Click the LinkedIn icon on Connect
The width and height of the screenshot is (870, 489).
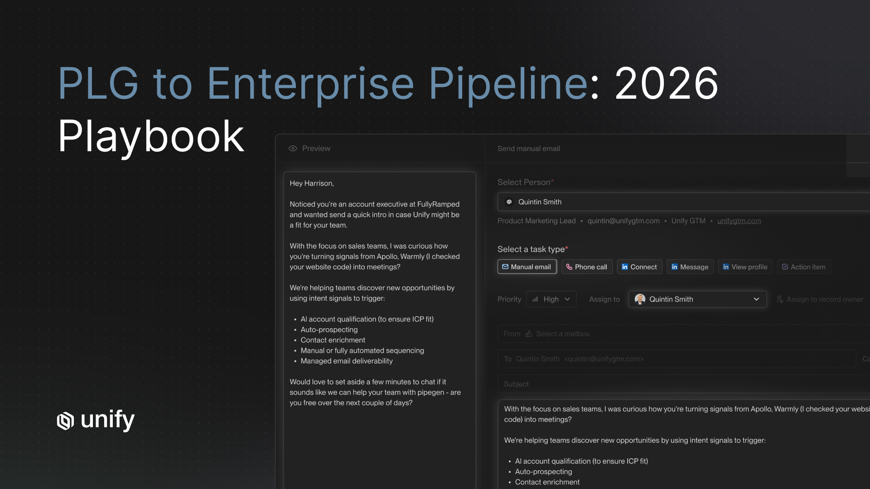pos(624,267)
